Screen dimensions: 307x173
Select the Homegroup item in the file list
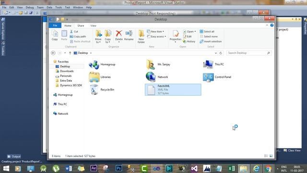tap(102, 64)
